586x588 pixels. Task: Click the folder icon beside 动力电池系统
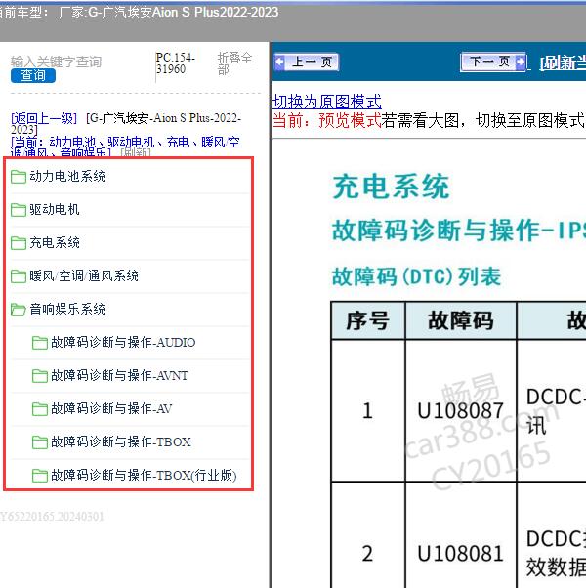coord(18,177)
